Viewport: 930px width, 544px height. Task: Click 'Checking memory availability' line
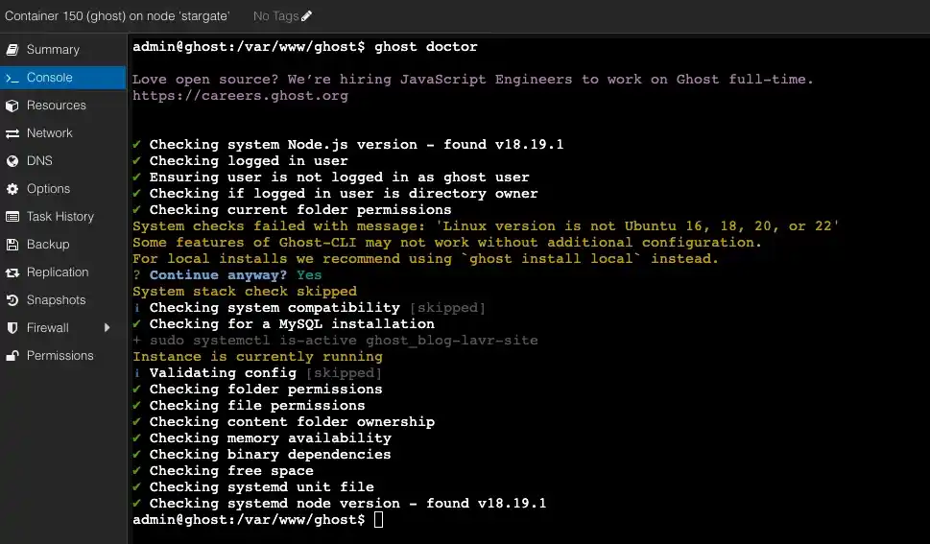pos(262,438)
